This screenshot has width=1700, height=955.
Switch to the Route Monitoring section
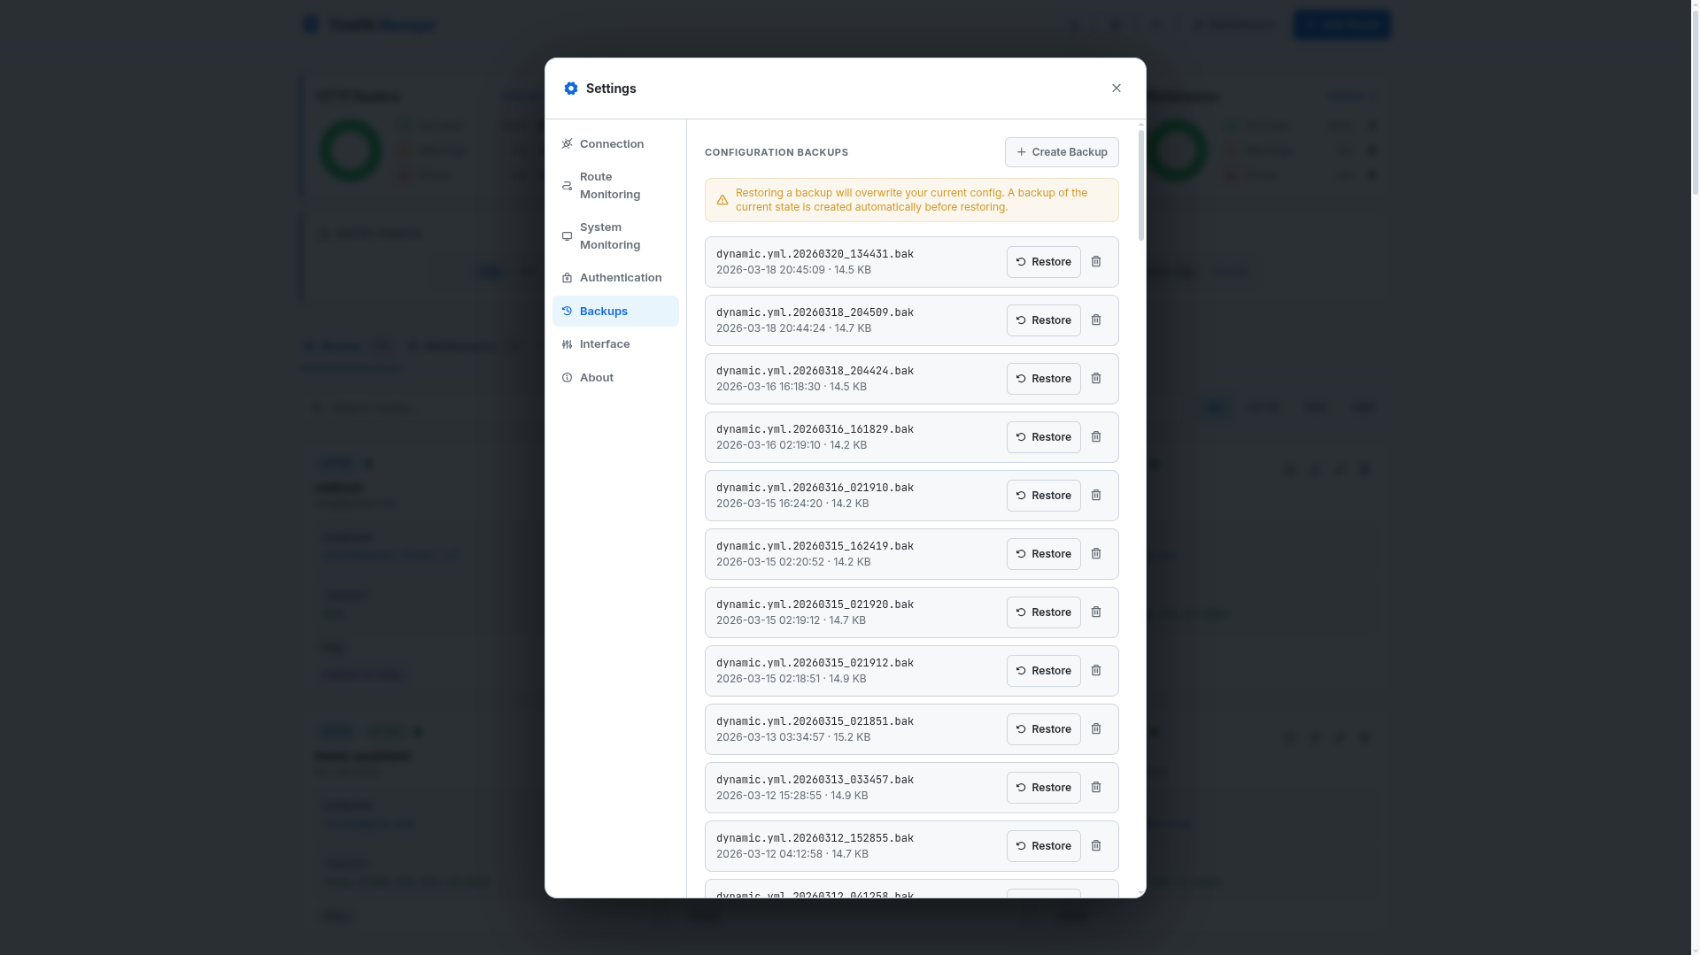pos(610,186)
